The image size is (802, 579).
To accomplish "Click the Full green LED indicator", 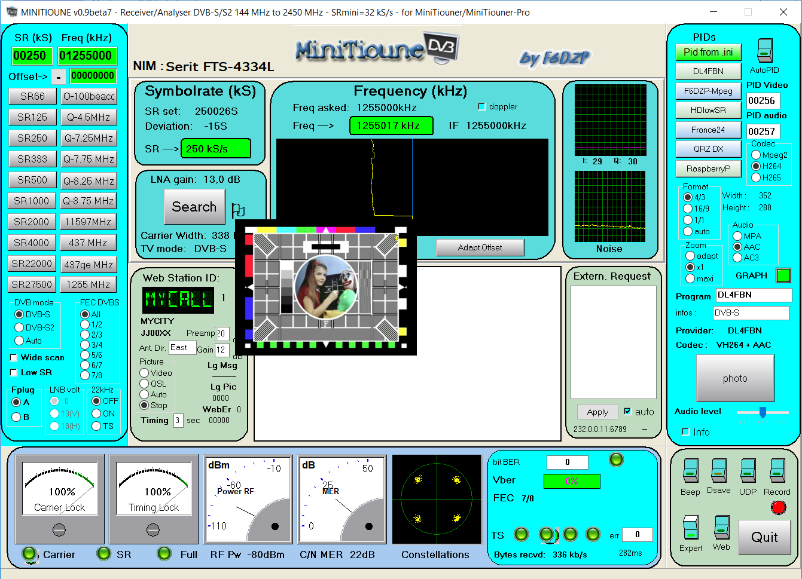I will pyautogui.click(x=164, y=554).
